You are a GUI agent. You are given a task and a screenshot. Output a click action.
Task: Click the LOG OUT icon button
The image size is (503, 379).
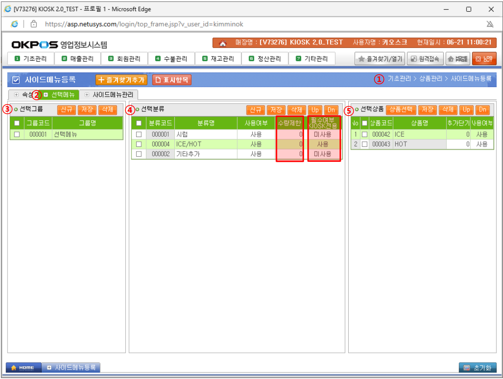click(483, 59)
